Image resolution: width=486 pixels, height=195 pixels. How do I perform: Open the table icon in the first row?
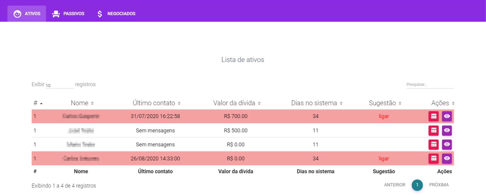click(433, 117)
